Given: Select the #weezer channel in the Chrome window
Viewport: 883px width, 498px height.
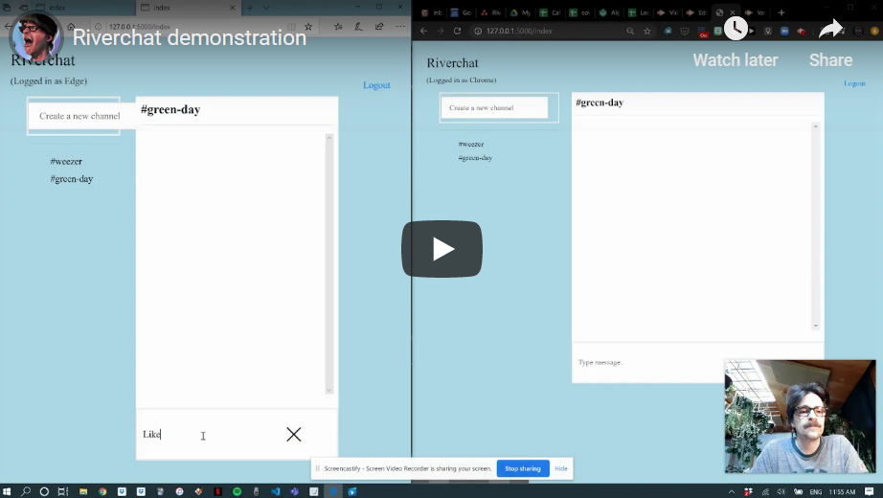Looking at the screenshot, I should click(x=471, y=145).
